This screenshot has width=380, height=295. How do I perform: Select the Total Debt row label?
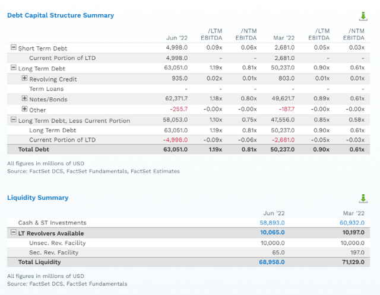(x=34, y=149)
